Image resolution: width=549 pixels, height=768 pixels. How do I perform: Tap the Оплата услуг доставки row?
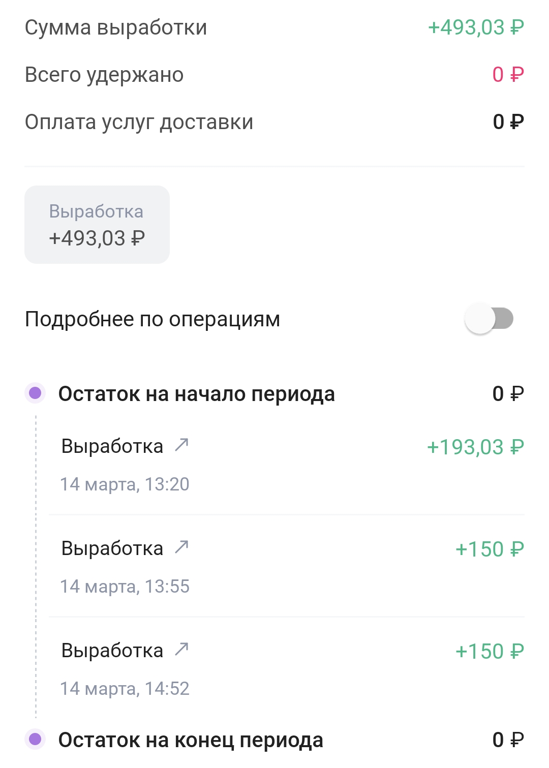pyautogui.click(x=274, y=122)
